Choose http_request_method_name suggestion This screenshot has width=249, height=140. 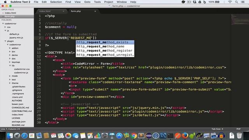(105, 46)
